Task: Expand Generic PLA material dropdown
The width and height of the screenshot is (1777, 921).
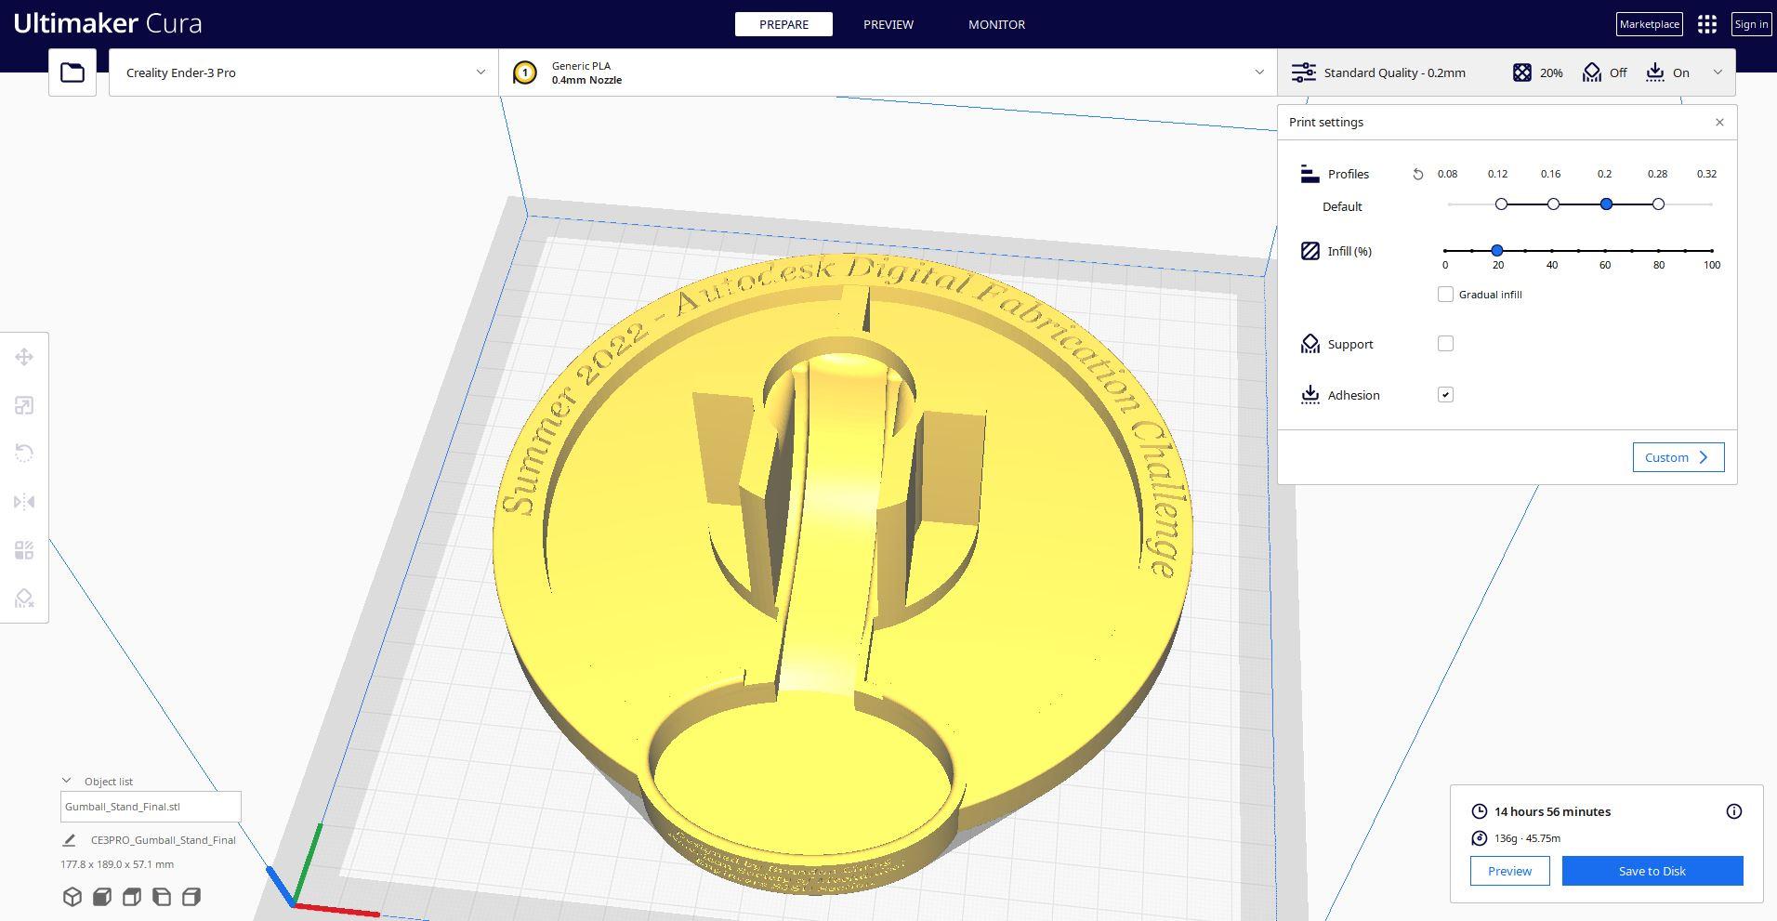Action: 888,72
